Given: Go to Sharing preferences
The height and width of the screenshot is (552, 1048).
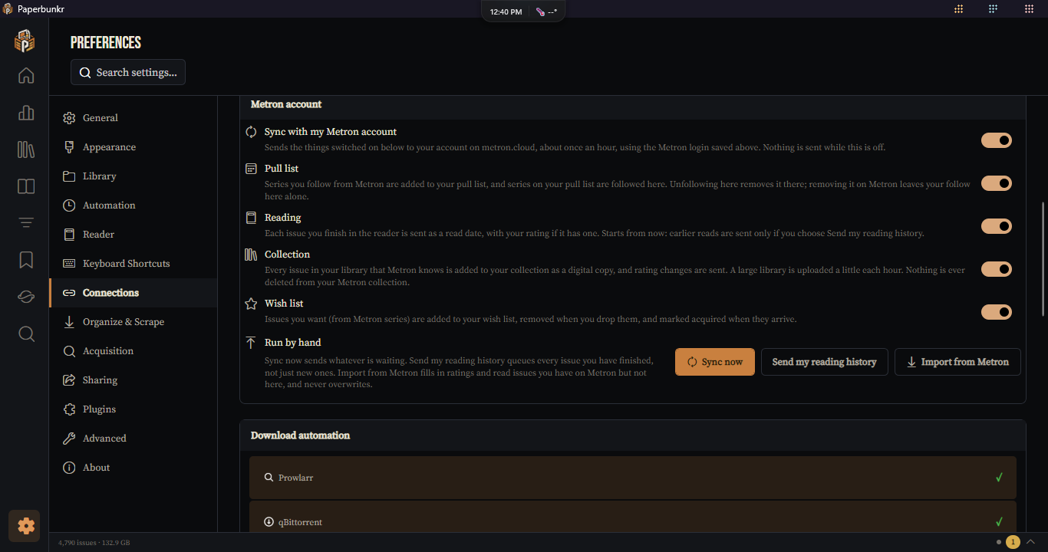Looking at the screenshot, I should point(133,380).
